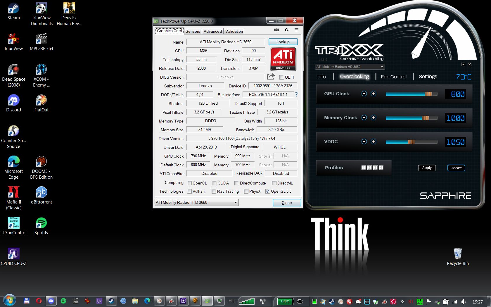The height and width of the screenshot is (307, 491).
Task: Toggle the UEFI checkbox
Action: pyautogui.click(x=282, y=77)
